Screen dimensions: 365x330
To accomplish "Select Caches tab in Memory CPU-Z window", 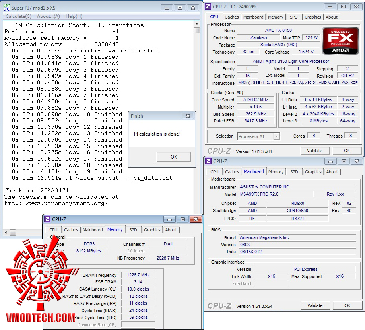I will pyautogui.click(x=71, y=230).
